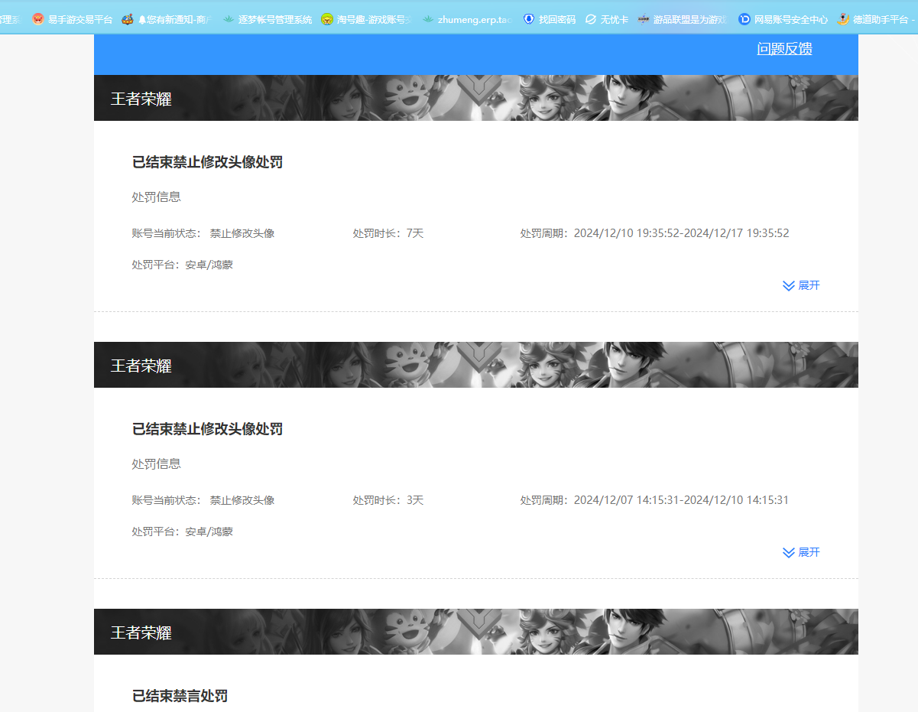Open the 德道助手平台 bookmark icon

click(844, 20)
